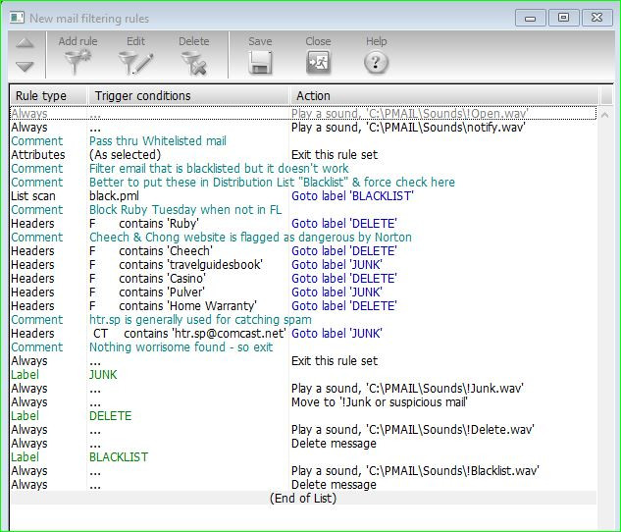Select the rule containing 'Cheech'
Viewport: 621px width, 532px height.
196,251
